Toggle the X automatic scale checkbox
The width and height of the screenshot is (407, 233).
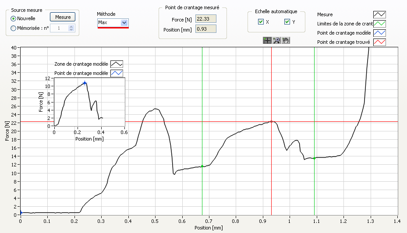click(x=261, y=22)
